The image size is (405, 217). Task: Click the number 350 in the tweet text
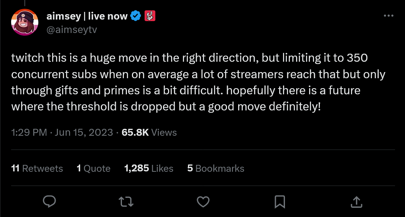click(357, 58)
